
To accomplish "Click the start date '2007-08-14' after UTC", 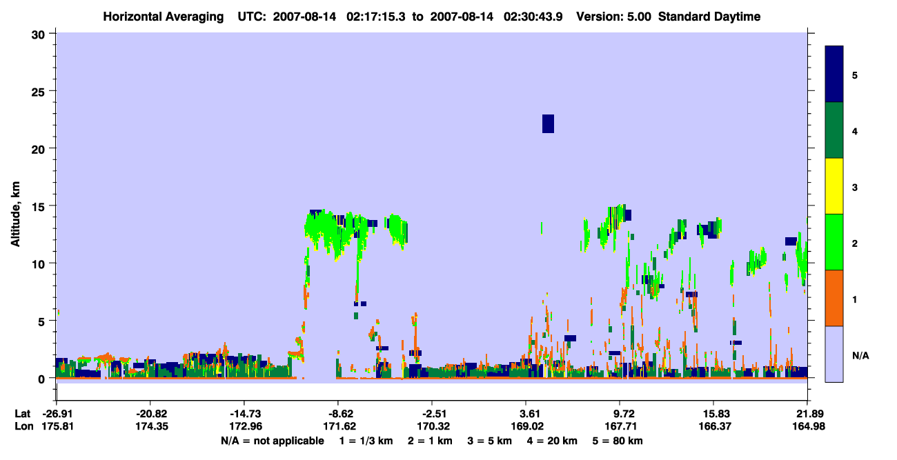I will 304,17.
